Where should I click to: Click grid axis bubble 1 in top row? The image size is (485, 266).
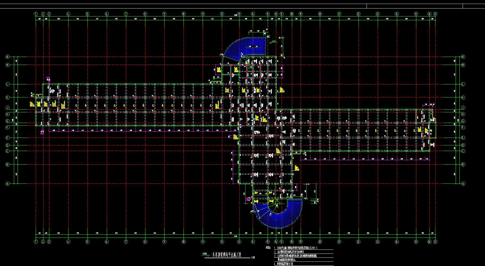(x=36, y=14)
